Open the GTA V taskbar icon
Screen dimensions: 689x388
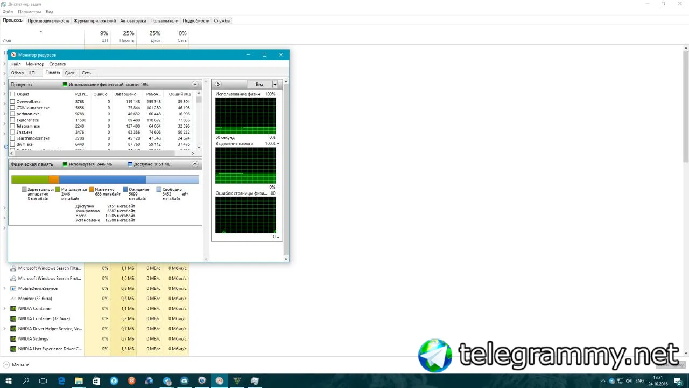pos(237,381)
